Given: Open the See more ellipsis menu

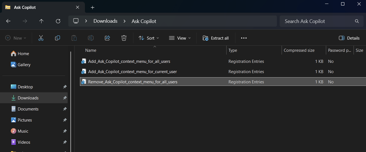Looking at the screenshot, I should (x=244, y=38).
